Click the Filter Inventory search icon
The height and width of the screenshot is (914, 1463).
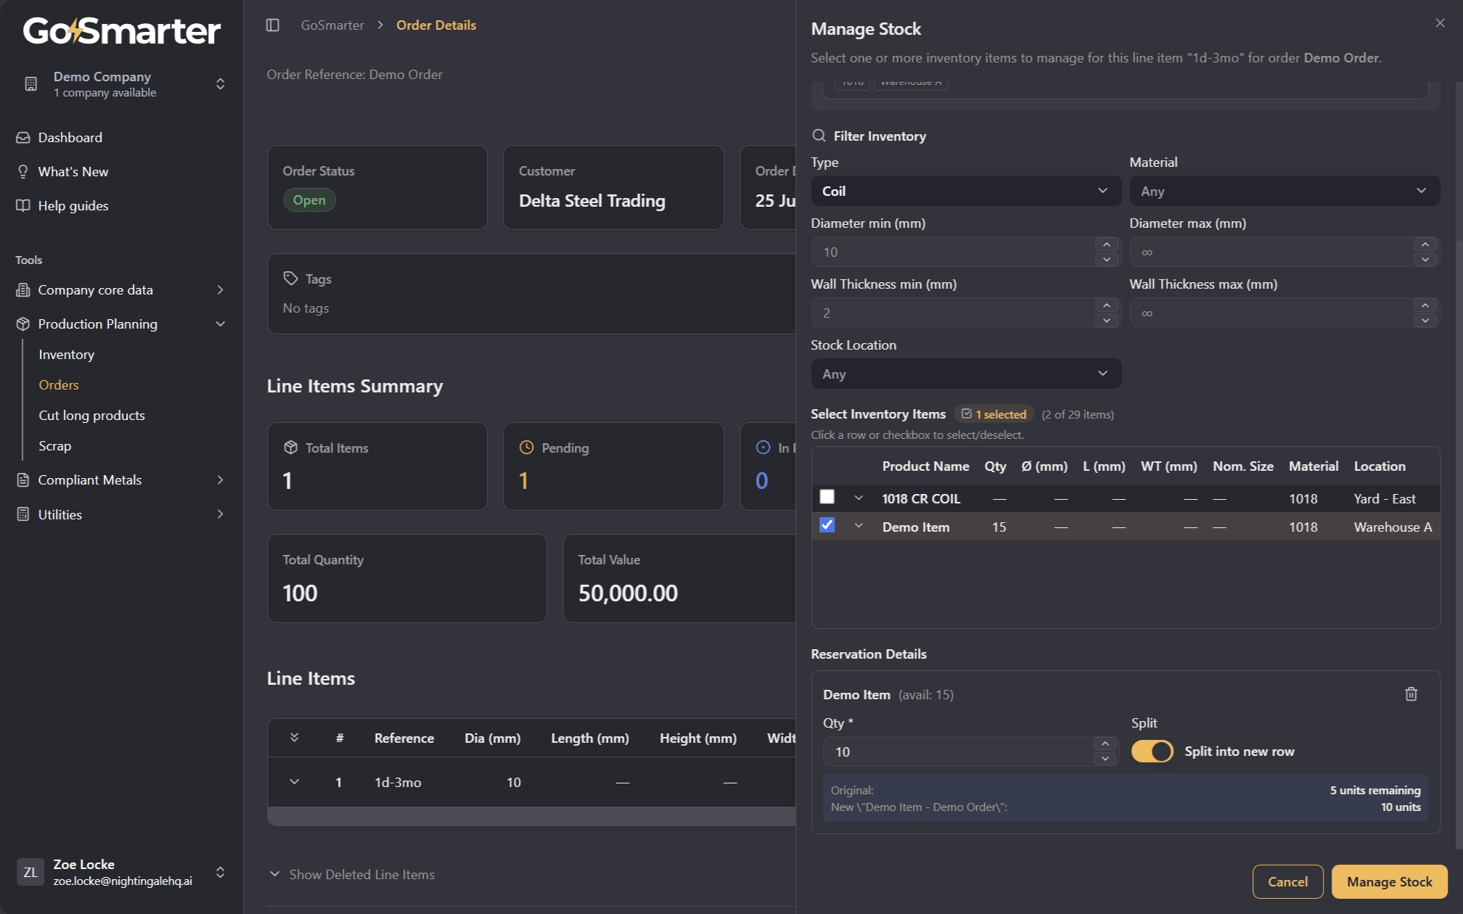tap(819, 136)
